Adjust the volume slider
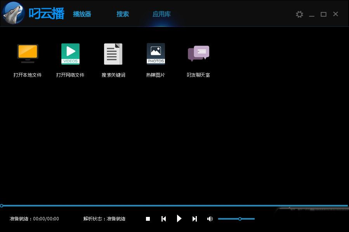 [240, 218]
